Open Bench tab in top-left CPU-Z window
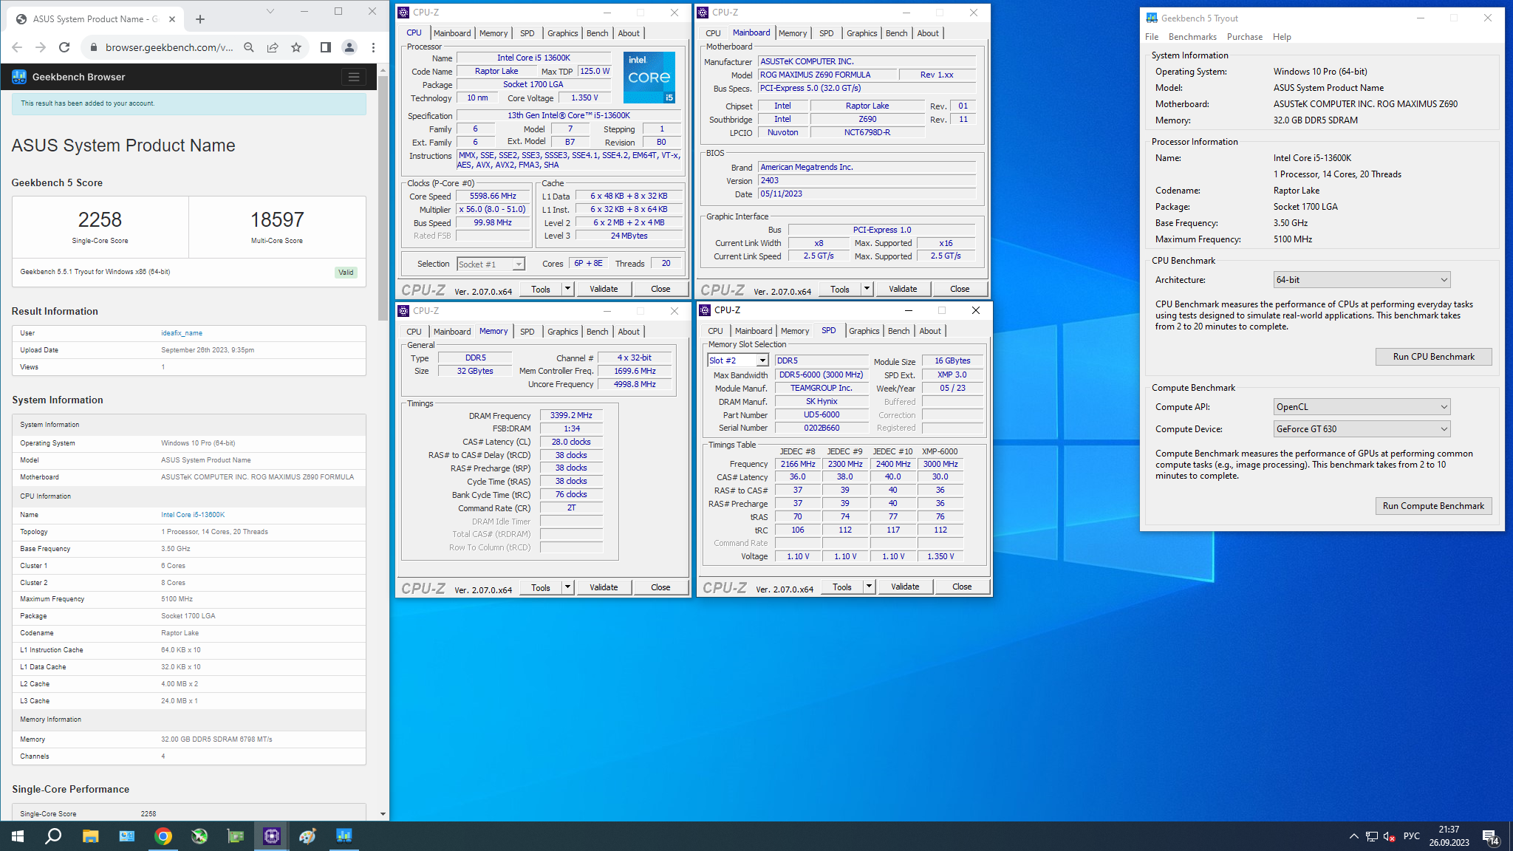The width and height of the screenshot is (1513, 851). [x=598, y=33]
